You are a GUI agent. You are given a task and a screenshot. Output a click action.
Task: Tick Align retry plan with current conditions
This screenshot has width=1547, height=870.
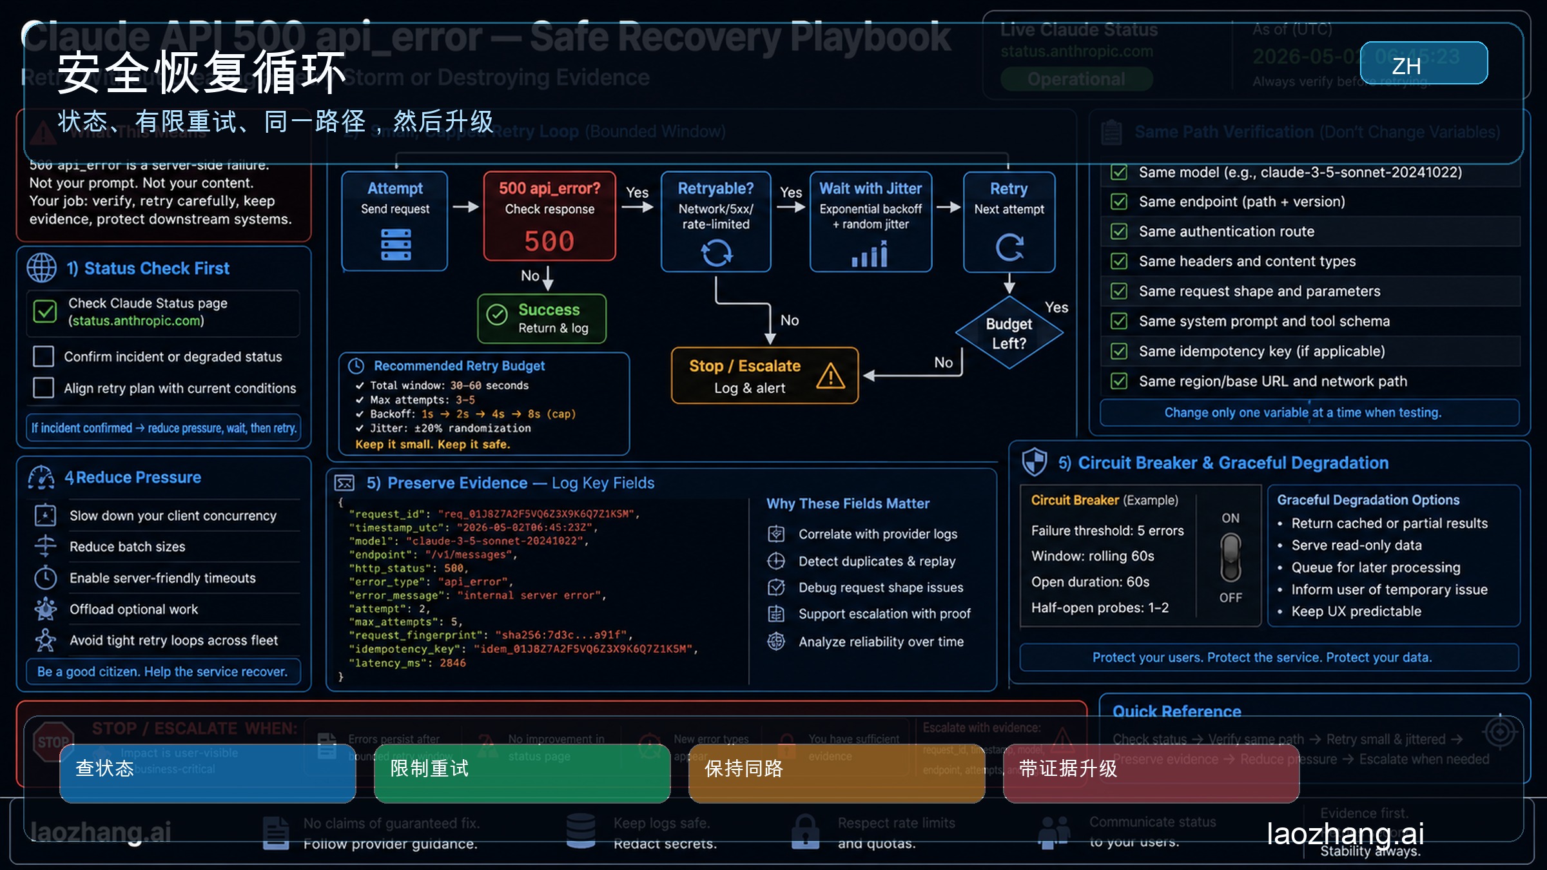[x=43, y=388]
